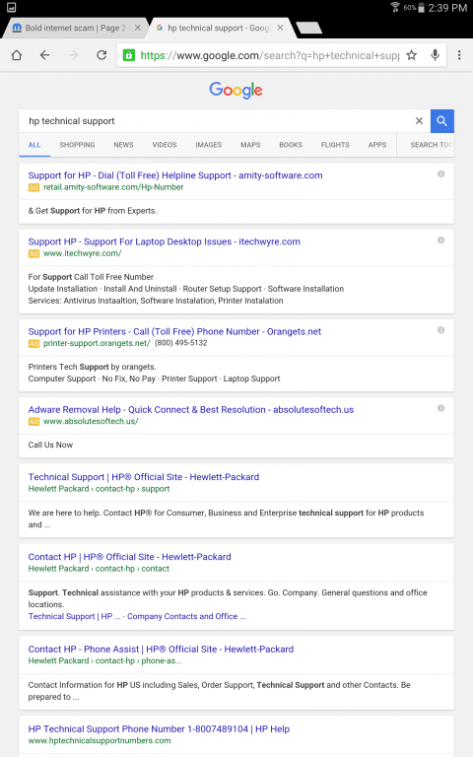This screenshot has height=757, width=473.
Task: Click the Google logo
Action: coord(236,90)
